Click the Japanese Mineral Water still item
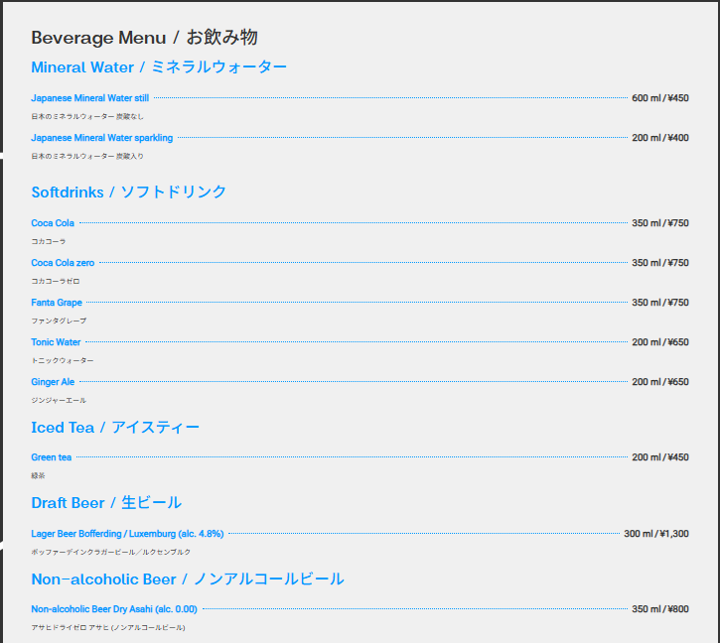Image resolution: width=720 pixels, height=643 pixels. point(89,98)
